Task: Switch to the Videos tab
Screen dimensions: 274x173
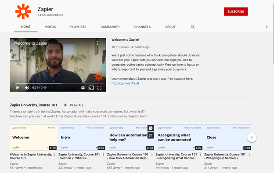Action: click(50, 27)
